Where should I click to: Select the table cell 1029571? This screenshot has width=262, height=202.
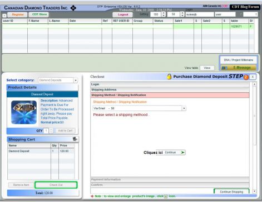pos(239,27)
